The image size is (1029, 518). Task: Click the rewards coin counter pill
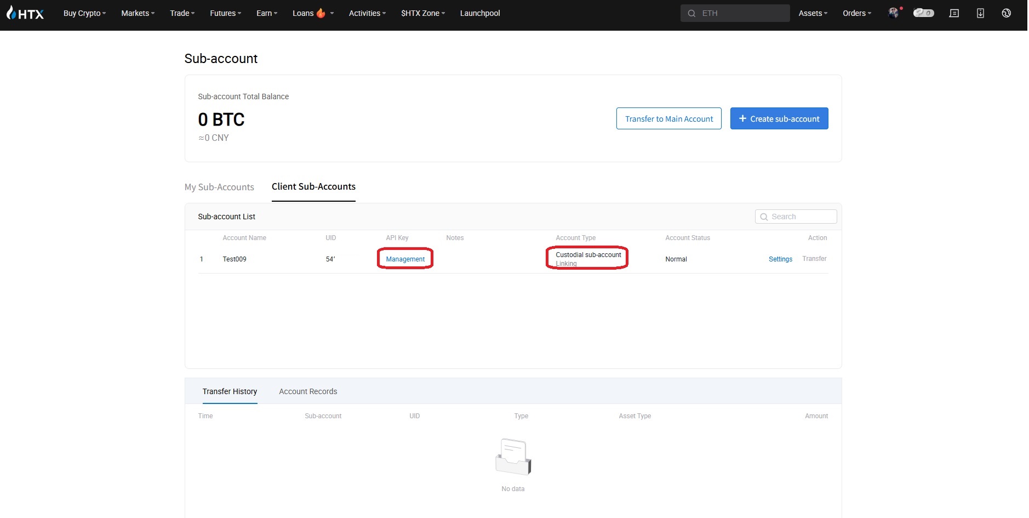(923, 13)
